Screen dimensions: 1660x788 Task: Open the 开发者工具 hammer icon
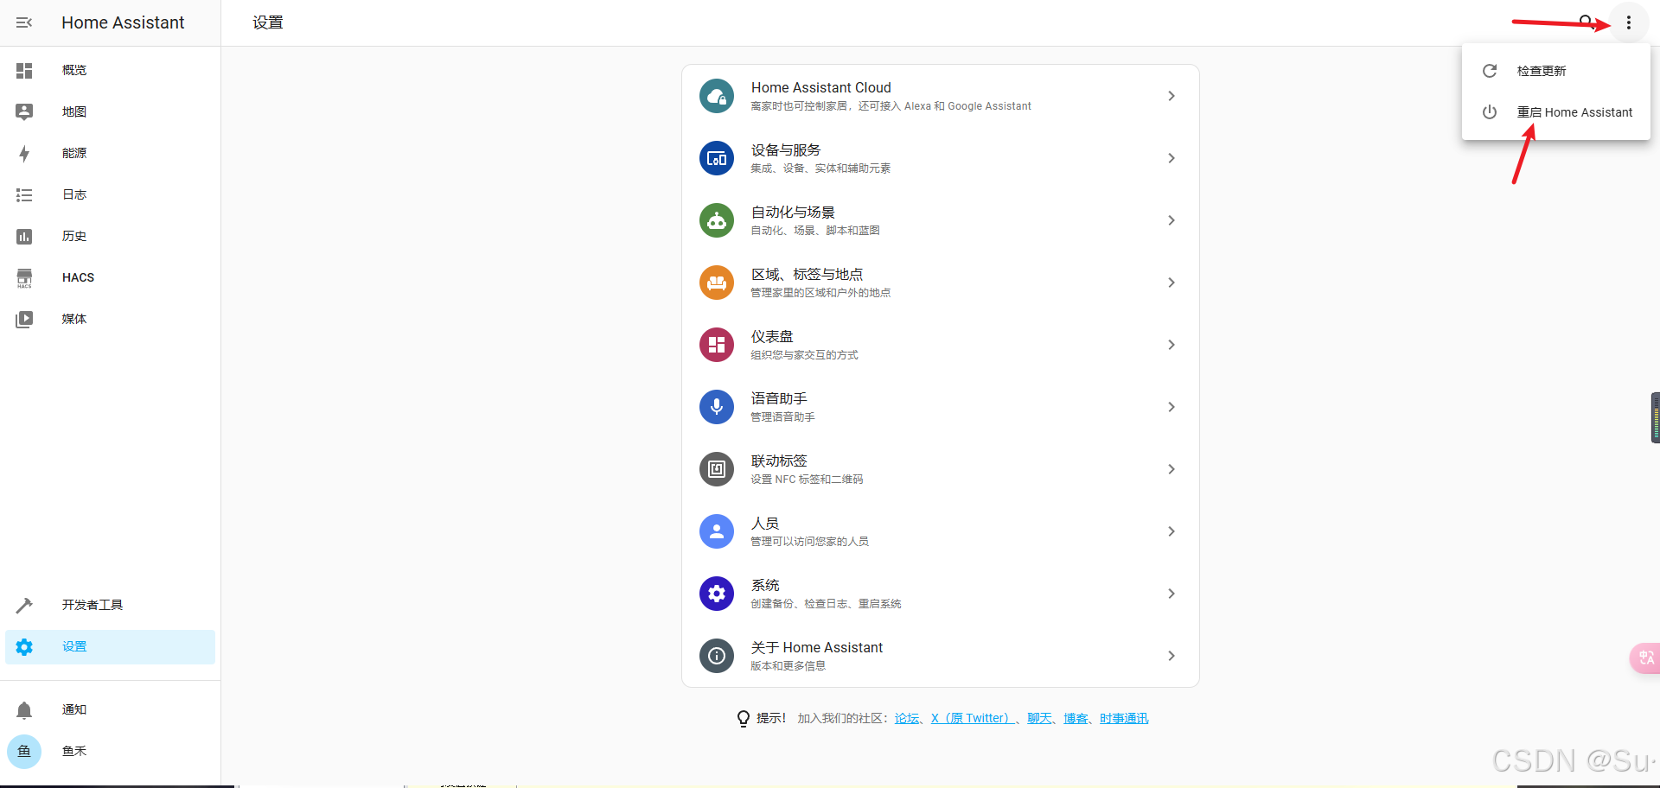click(24, 605)
